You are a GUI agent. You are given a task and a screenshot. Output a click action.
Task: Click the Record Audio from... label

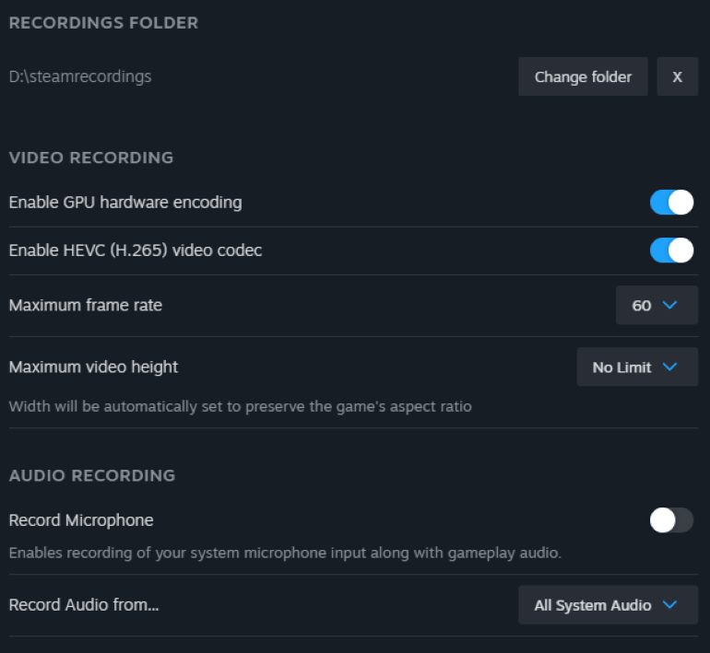(x=84, y=605)
